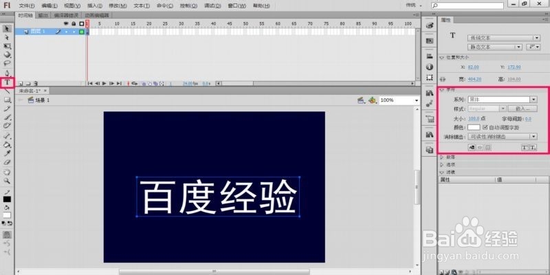The image size is (550, 275).
Task: Select the Bone tool
Action: 7,135
